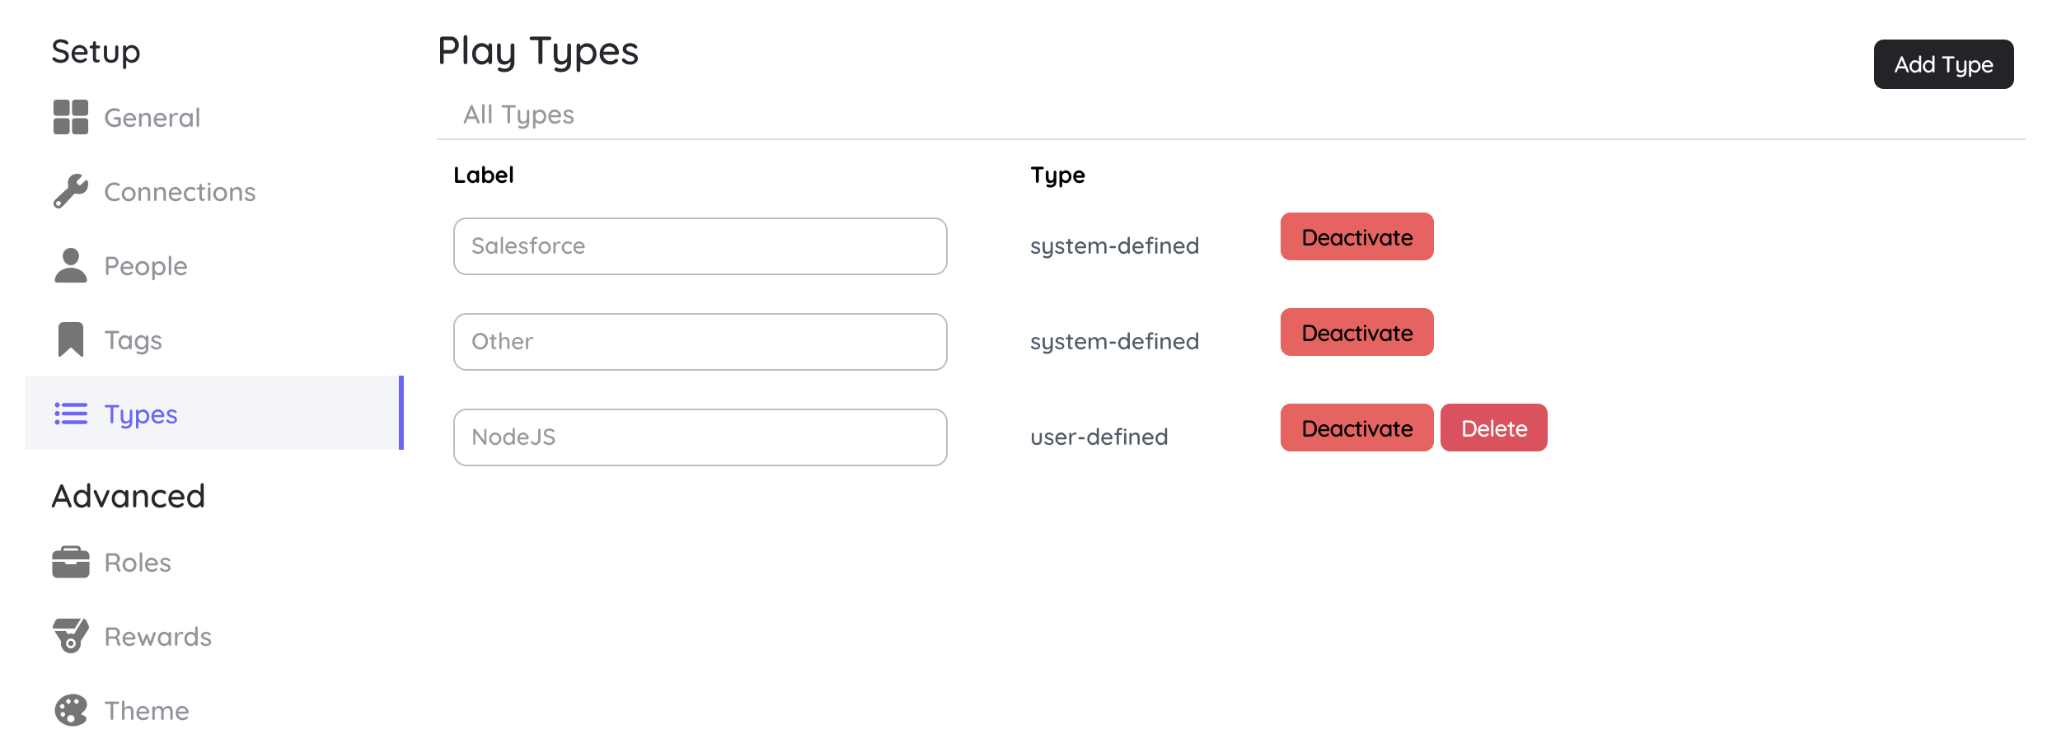Screen dimensions: 2052x748
Task: Open the People section
Action: 214,265
